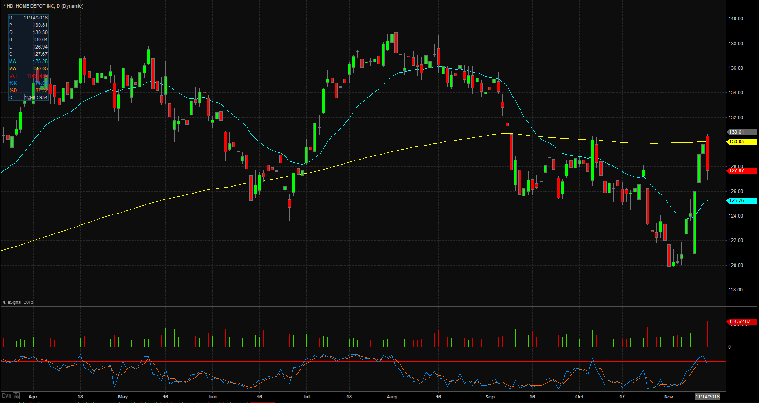Click the 118.00 price axis label

point(735,290)
